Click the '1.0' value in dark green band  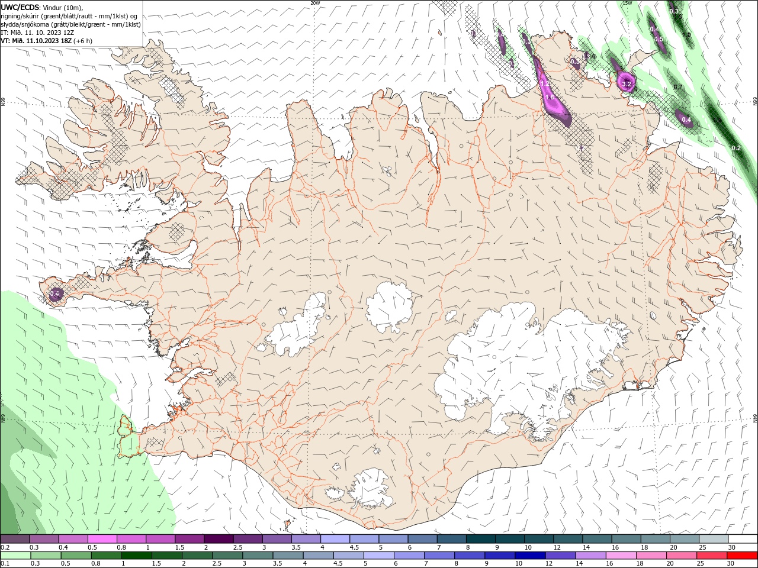tap(686, 35)
